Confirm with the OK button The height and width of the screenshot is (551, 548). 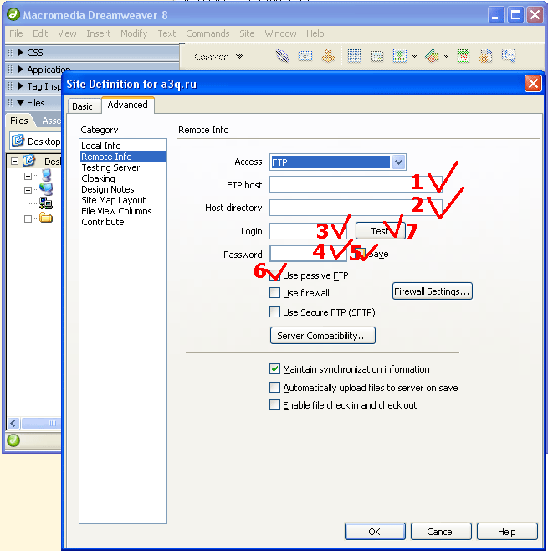click(x=375, y=531)
